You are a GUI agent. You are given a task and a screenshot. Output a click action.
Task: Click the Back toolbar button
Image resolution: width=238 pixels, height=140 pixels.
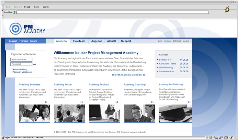pos(8,7)
